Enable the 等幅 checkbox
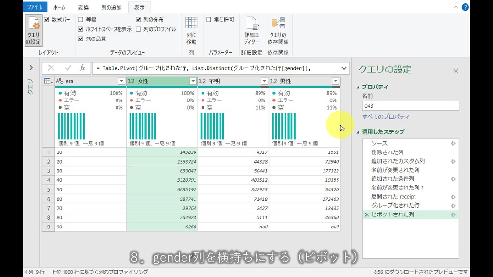Screen dimensions: 493x277 pyautogui.click(x=81, y=19)
